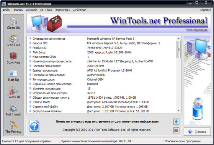Click the system info scrollbar down arrow
The width and height of the screenshot is (214, 145).
pyautogui.click(x=178, y=111)
